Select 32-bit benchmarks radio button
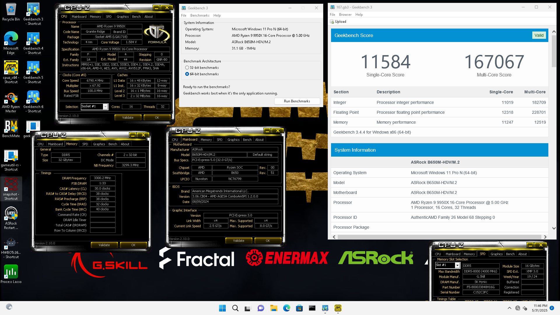The image size is (560, 315). (187, 68)
